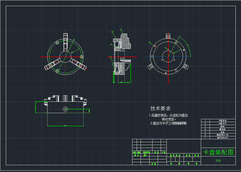Click the central bore circle of left front view

click(x=66, y=57)
